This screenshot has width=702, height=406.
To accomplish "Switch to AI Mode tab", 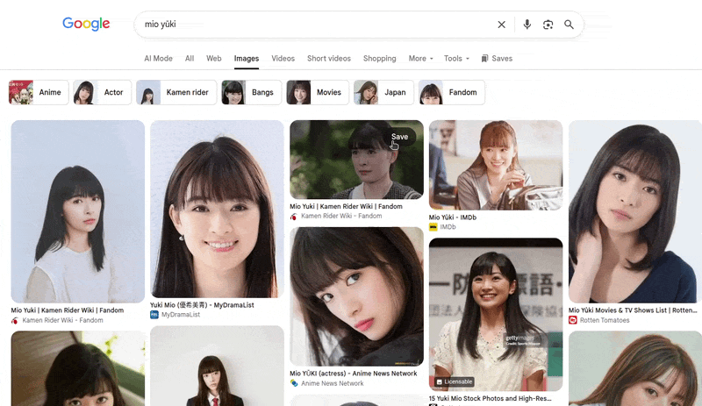I will point(158,58).
